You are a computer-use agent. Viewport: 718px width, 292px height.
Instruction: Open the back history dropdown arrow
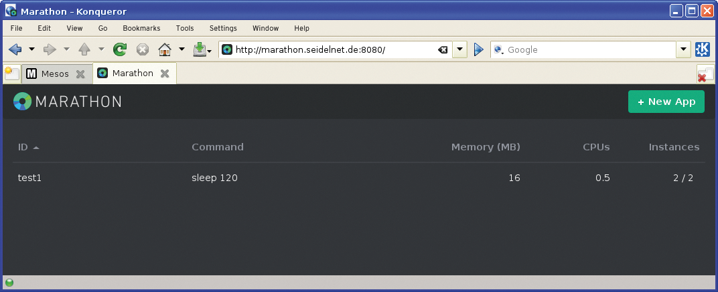coord(31,49)
